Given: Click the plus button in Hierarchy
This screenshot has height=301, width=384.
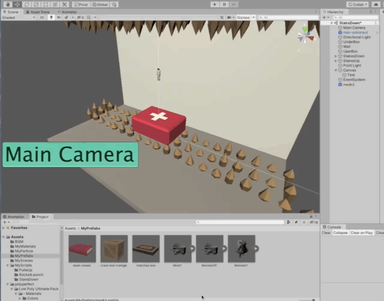Looking at the screenshot, I should tap(325, 17).
